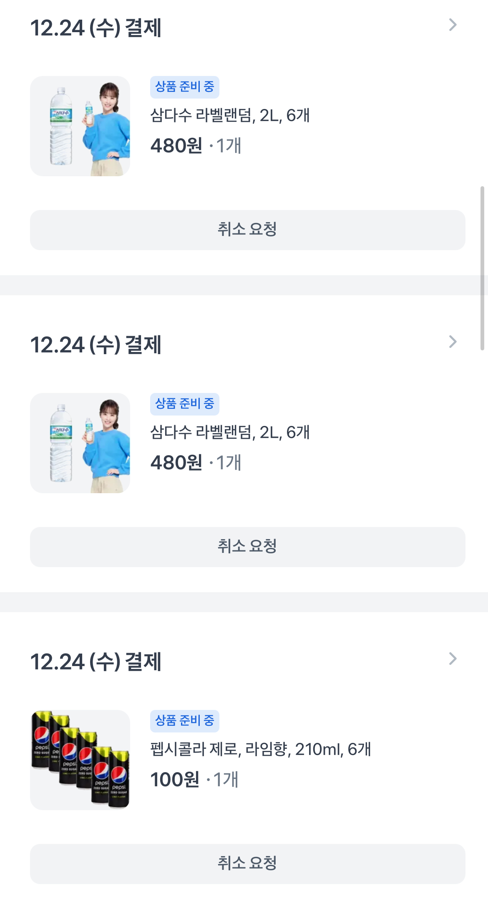This screenshot has width=488, height=897.
Task: Click the Pepsi order's 상품 준비 중 status badge
Action: tap(184, 721)
